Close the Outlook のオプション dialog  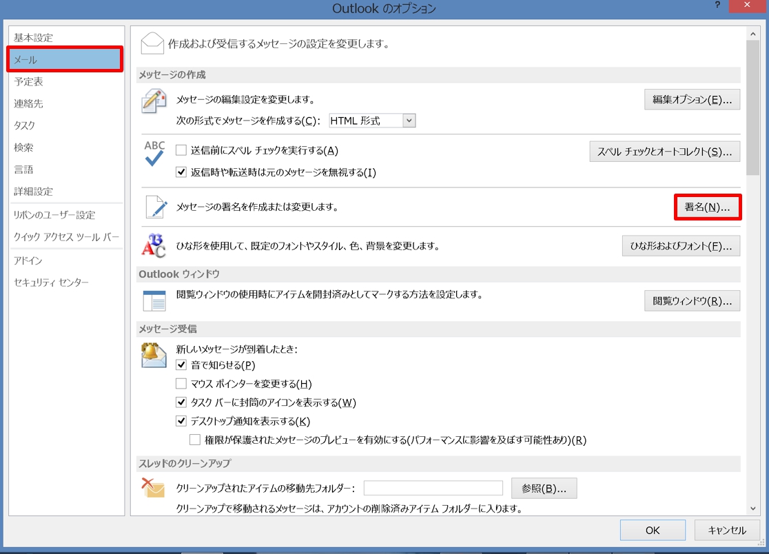(747, 6)
